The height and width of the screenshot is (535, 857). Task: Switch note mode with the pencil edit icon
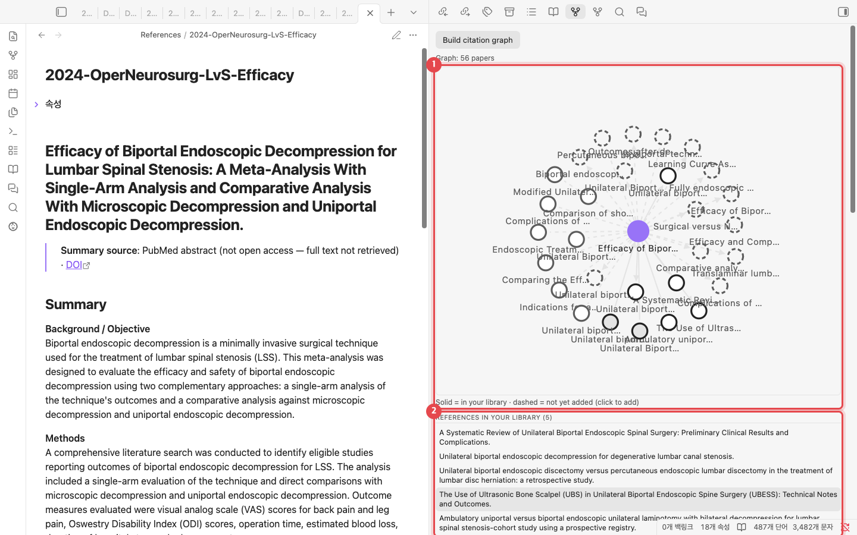coord(396,35)
